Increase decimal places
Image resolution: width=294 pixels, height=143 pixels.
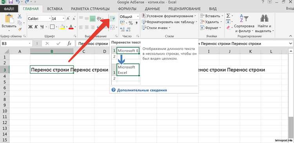point(123,29)
